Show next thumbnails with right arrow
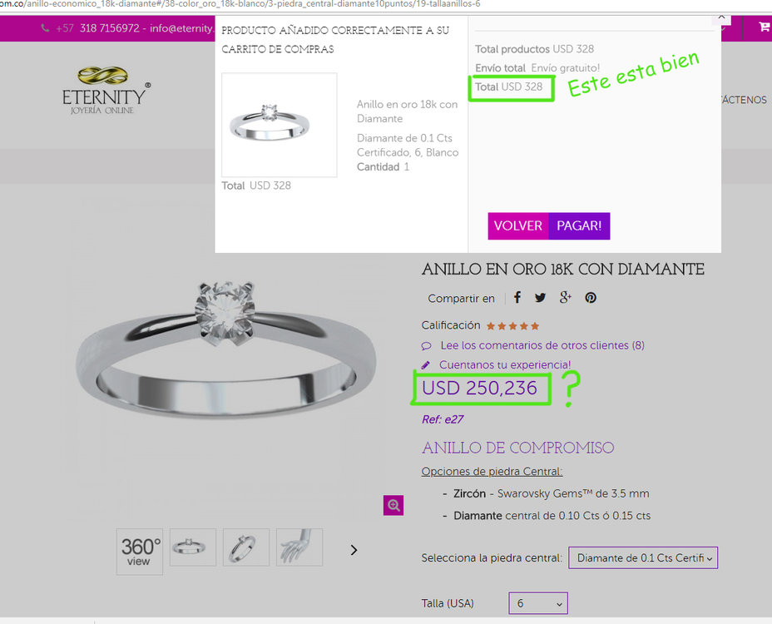 point(354,550)
